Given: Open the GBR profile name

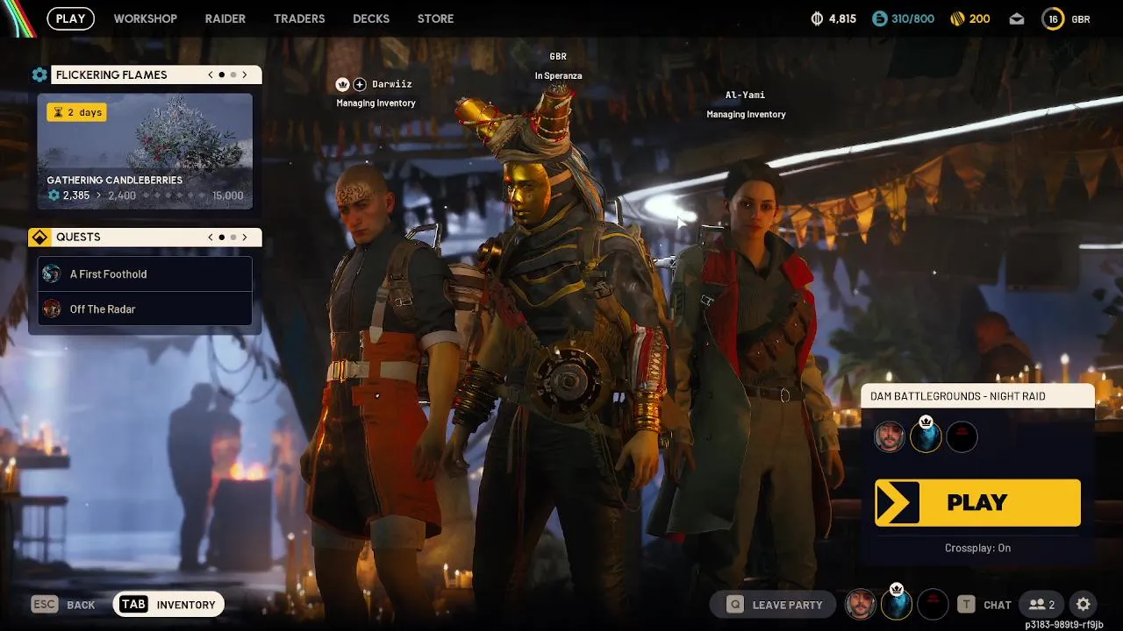Looking at the screenshot, I should pos(1081,18).
